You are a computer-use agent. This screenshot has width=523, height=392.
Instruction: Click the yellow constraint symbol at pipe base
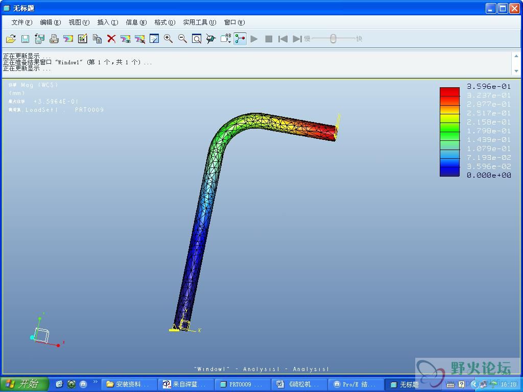click(x=175, y=328)
